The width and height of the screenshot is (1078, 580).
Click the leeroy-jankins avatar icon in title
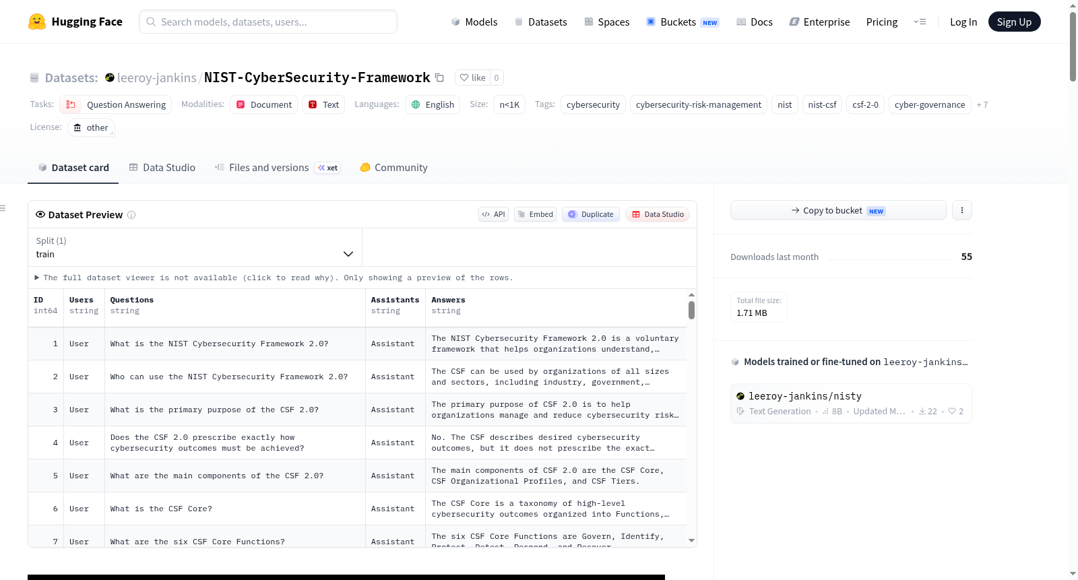point(110,77)
